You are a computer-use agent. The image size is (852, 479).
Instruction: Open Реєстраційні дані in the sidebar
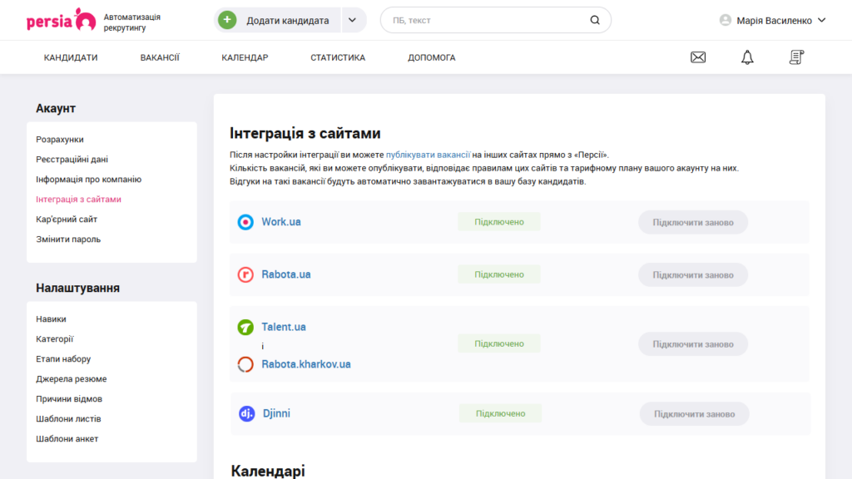pyautogui.click(x=72, y=160)
